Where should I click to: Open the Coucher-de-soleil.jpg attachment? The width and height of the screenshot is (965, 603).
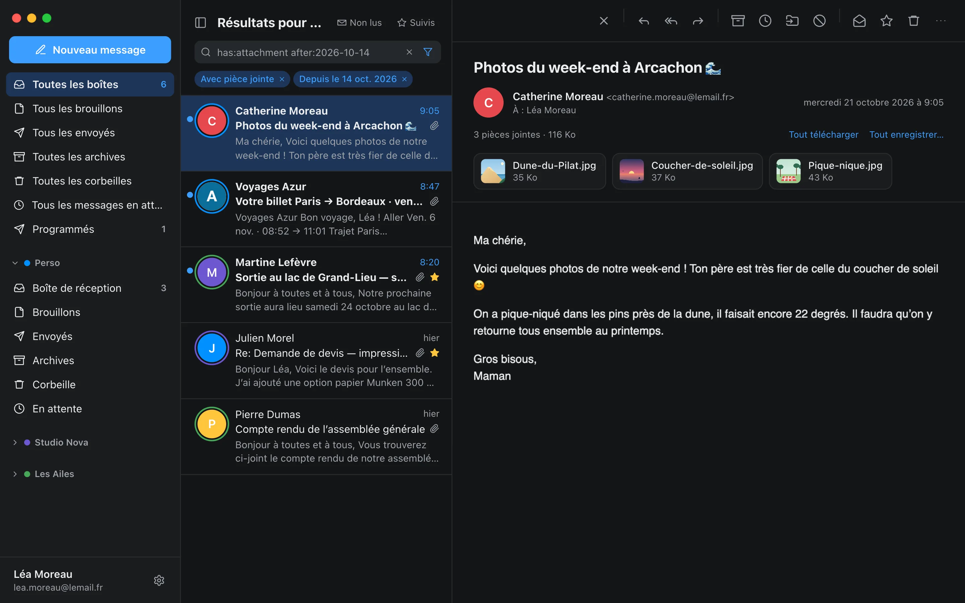pyautogui.click(x=688, y=172)
